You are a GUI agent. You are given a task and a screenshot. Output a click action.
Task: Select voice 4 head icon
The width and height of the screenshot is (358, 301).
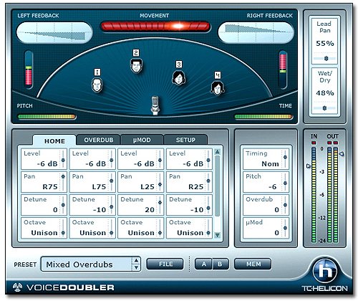pyautogui.click(x=218, y=88)
